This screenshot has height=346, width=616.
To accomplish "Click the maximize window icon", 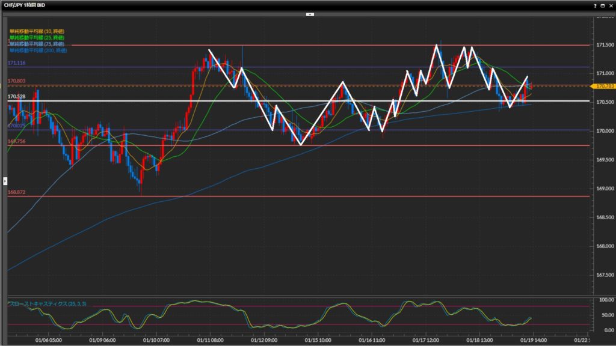I will tap(603, 5).
